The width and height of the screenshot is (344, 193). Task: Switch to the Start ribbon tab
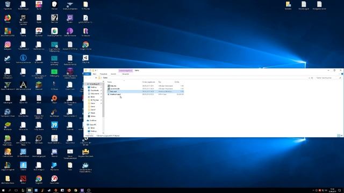click(x=95, y=74)
